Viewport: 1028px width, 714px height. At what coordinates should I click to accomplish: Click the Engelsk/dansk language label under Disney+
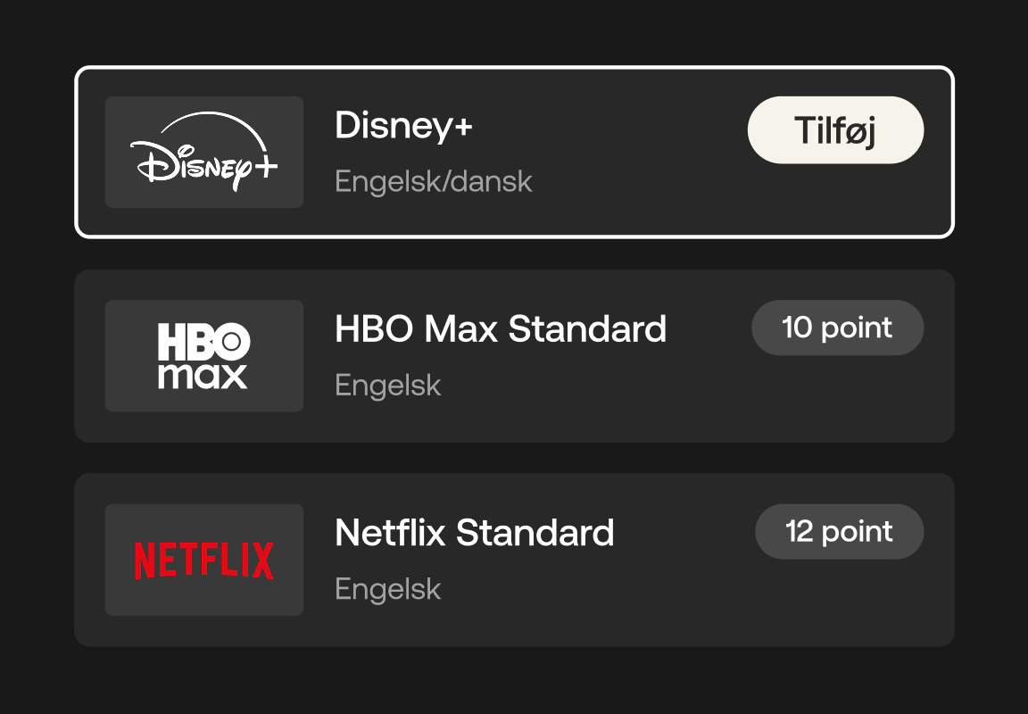click(x=433, y=181)
